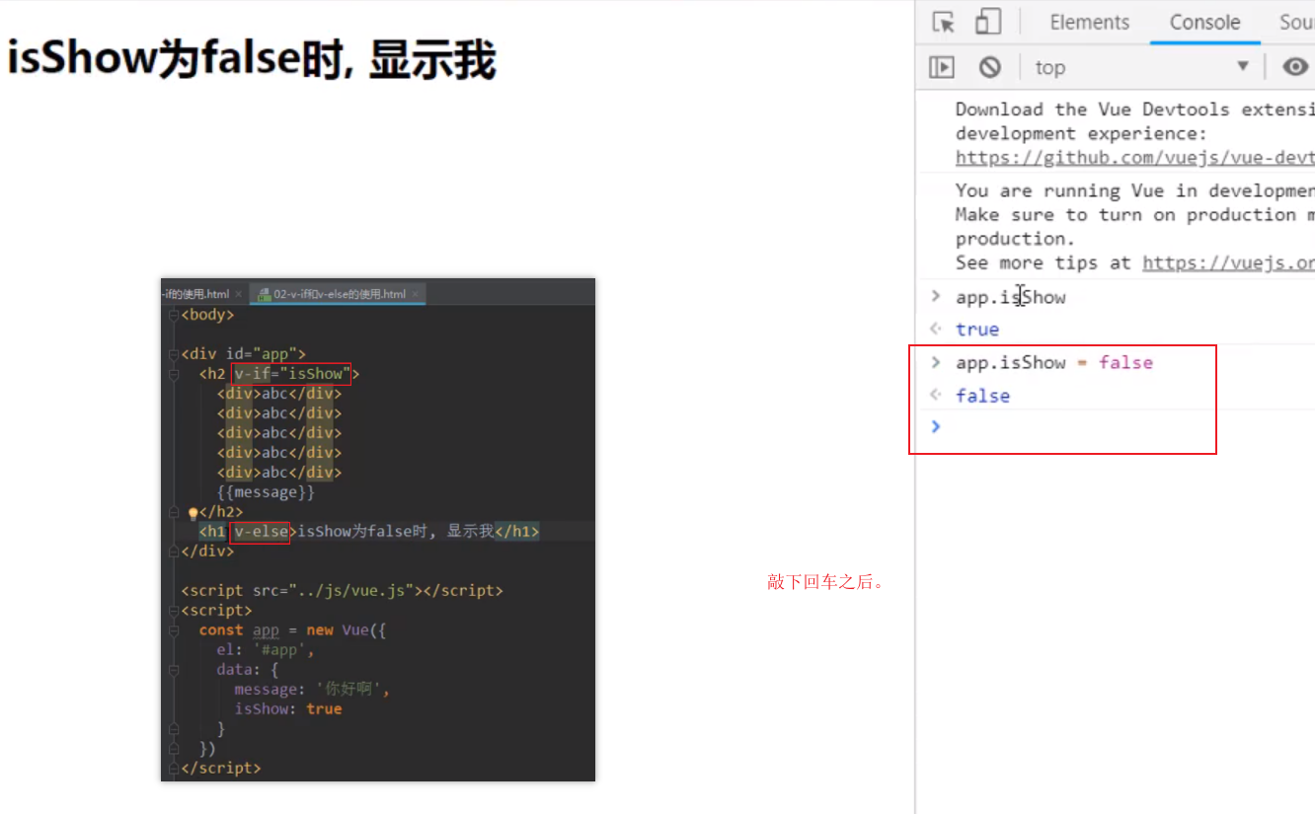This screenshot has height=814, width=1315.
Task: Click the console output "true"
Action: click(x=977, y=330)
